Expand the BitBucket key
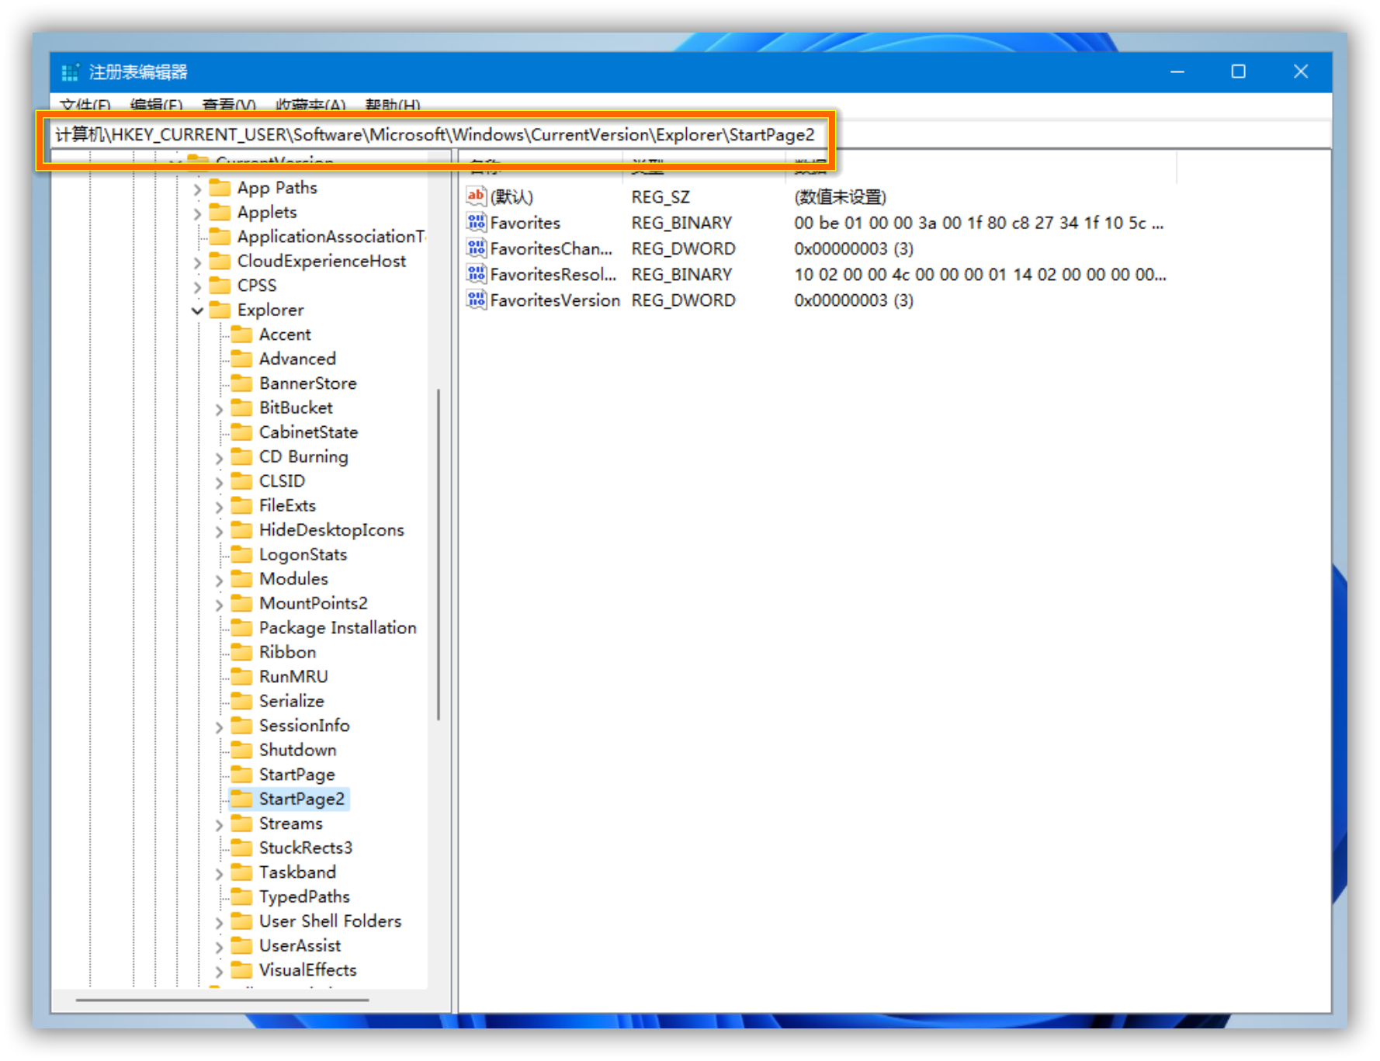This screenshot has width=1380, height=1061. coord(219,408)
